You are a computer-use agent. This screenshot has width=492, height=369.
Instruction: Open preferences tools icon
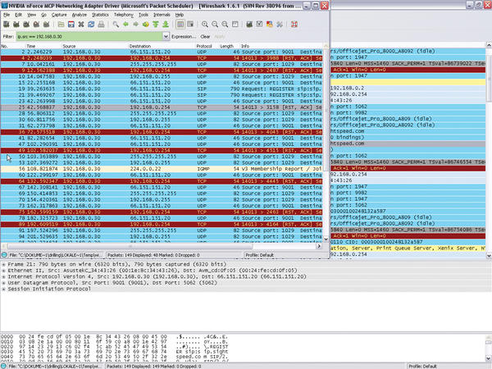tap(280, 24)
